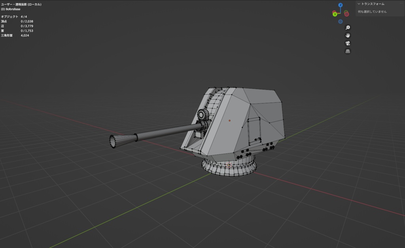
Task: Click the blue bottom axis sphere on the gizmo
Action: click(341, 21)
